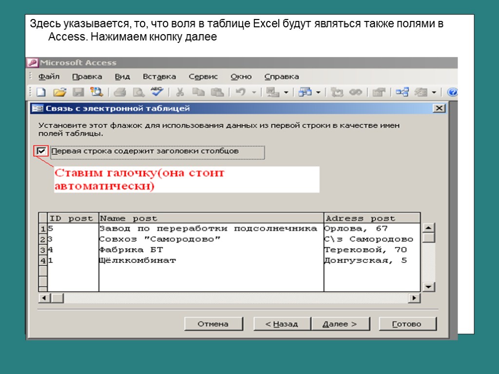The height and width of the screenshot is (374, 499).
Task: Expand the New Object dropdown arrow
Action: pyautogui.click(x=434, y=93)
